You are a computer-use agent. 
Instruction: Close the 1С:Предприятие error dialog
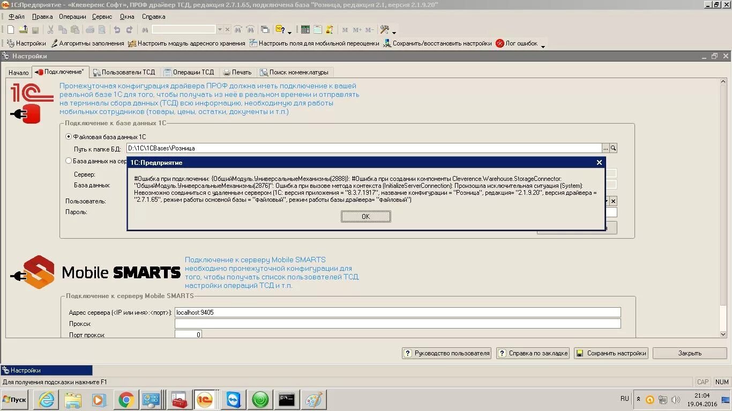[599, 162]
